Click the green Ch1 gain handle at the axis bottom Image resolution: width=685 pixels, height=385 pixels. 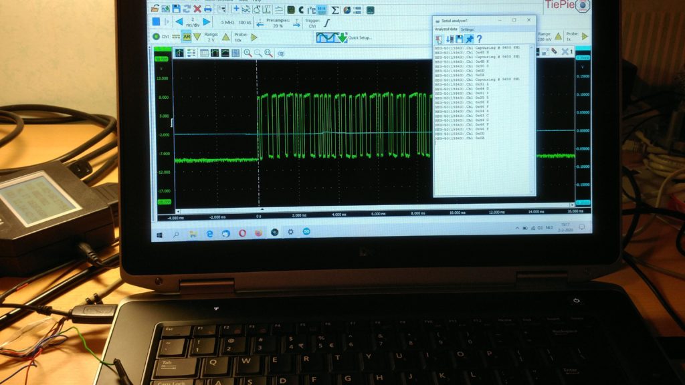pos(165,202)
